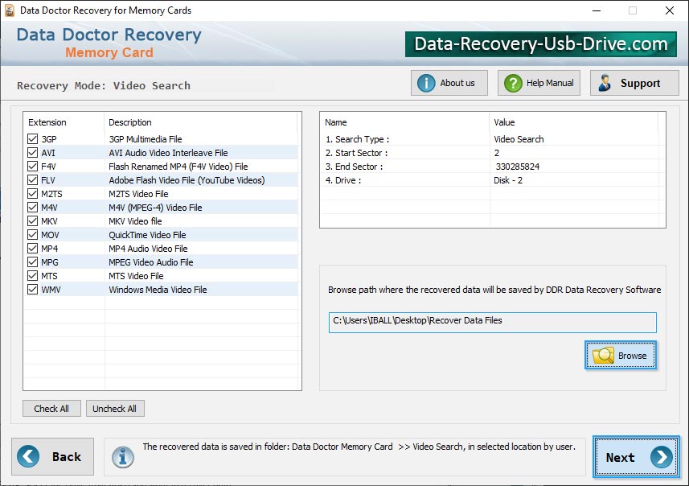The image size is (689, 486).
Task: Uncheck the 3GP extension checkbox
Action: (32, 139)
